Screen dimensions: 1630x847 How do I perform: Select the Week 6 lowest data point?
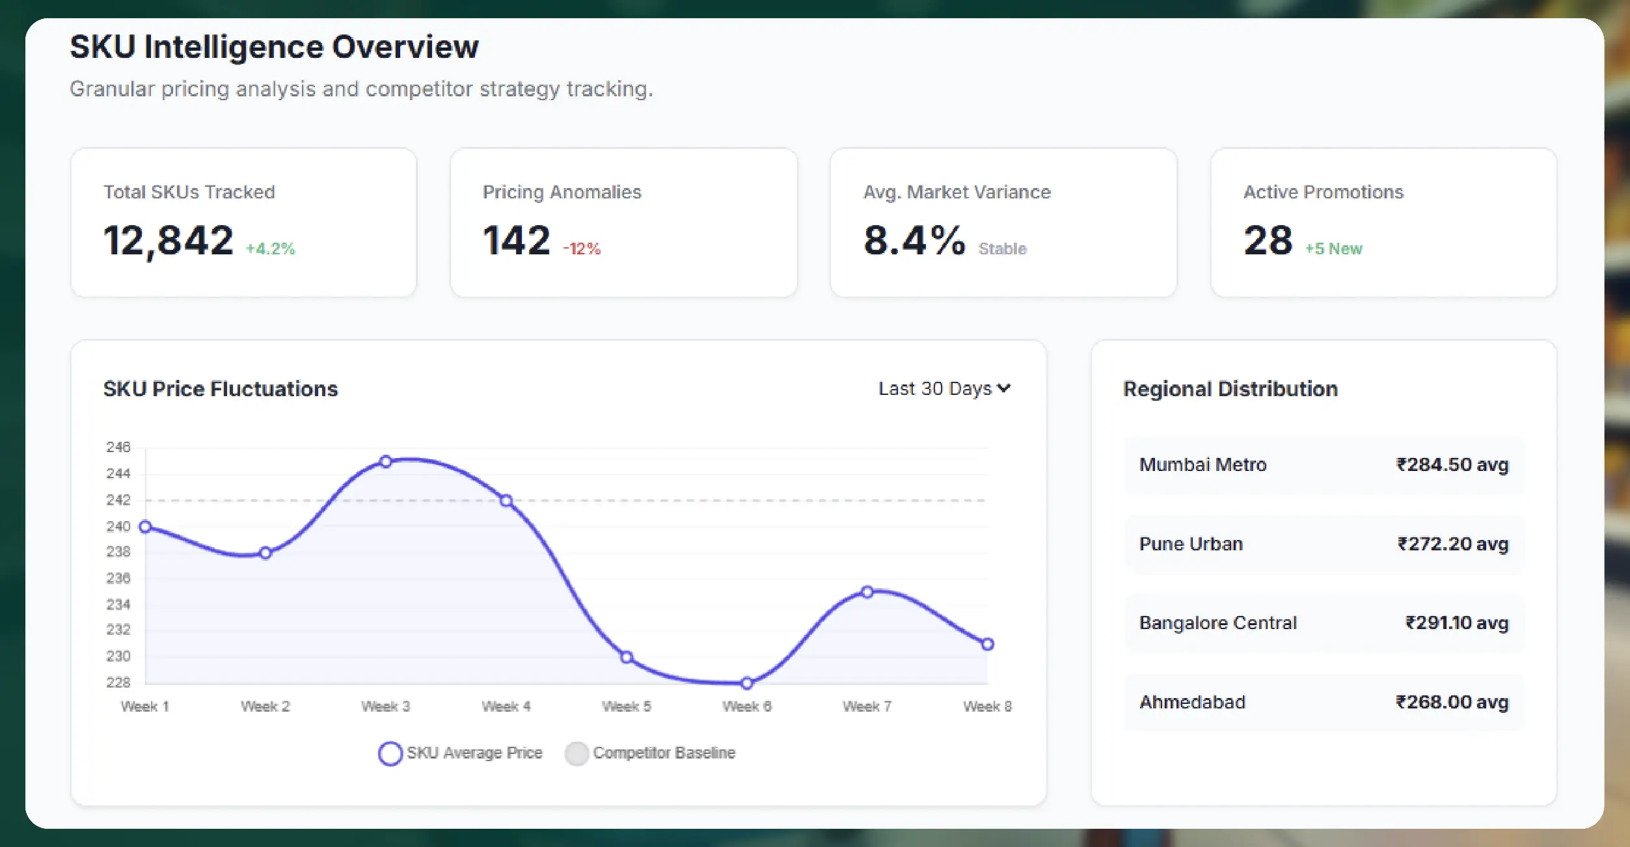(x=747, y=683)
